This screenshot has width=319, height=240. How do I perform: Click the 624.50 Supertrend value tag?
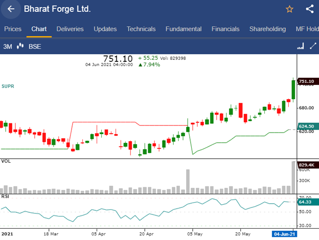coord(308,126)
